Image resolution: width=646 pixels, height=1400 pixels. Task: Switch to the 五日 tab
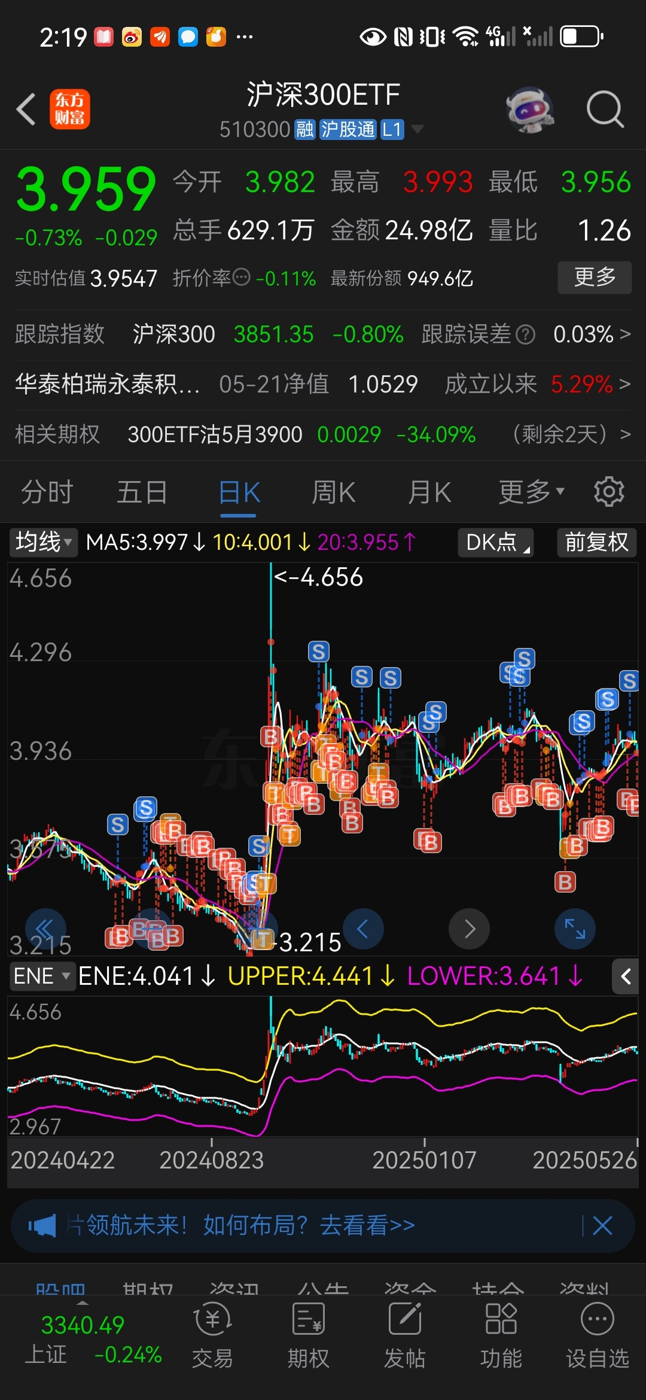[x=142, y=493]
